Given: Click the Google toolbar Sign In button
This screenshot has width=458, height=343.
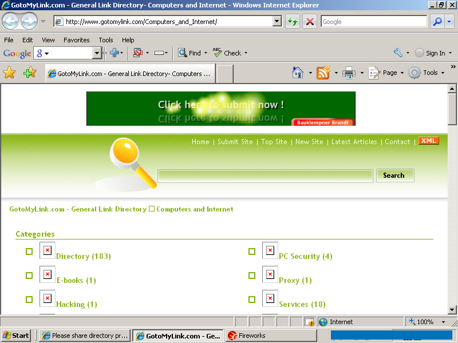Looking at the screenshot, I should pos(430,53).
